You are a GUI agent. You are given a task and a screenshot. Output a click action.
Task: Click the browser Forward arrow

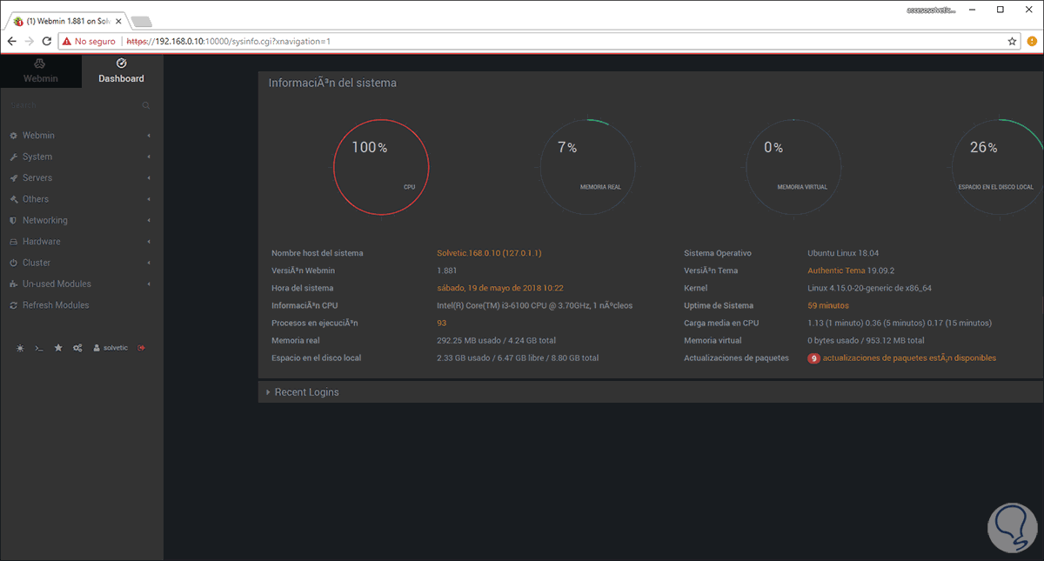tap(30, 41)
